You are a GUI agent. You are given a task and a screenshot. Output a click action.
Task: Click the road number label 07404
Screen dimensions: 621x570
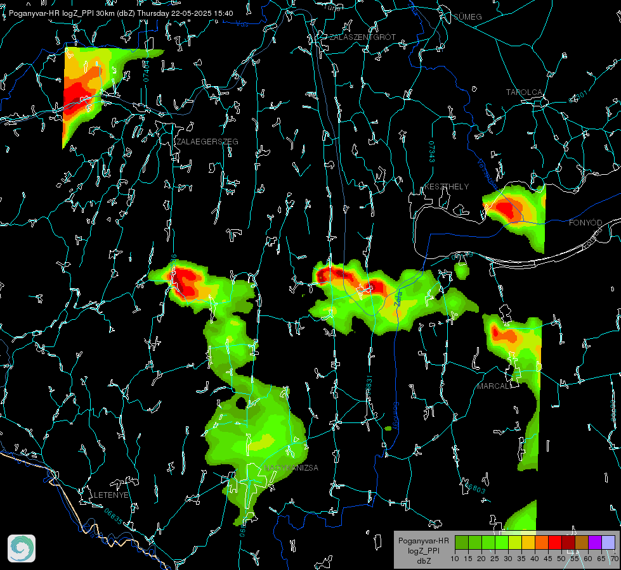tap(146, 71)
